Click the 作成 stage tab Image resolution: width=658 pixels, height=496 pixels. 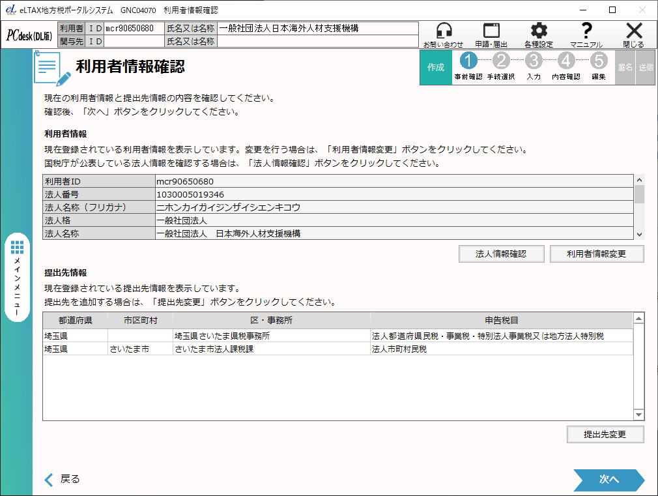pos(436,67)
